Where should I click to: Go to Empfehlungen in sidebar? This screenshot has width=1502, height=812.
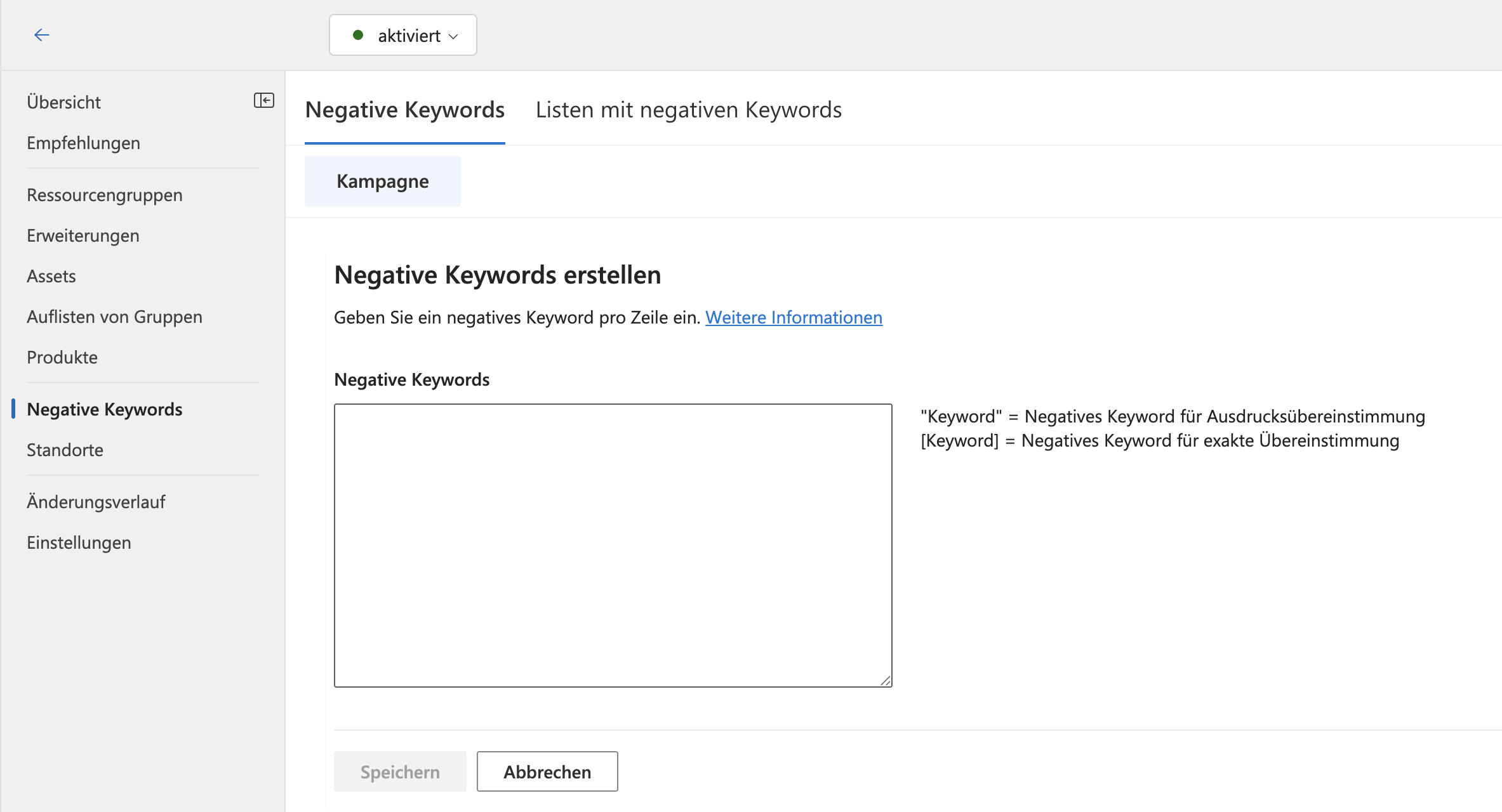click(83, 143)
